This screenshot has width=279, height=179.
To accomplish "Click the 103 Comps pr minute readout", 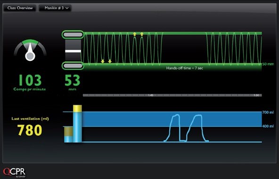I will (x=30, y=83).
